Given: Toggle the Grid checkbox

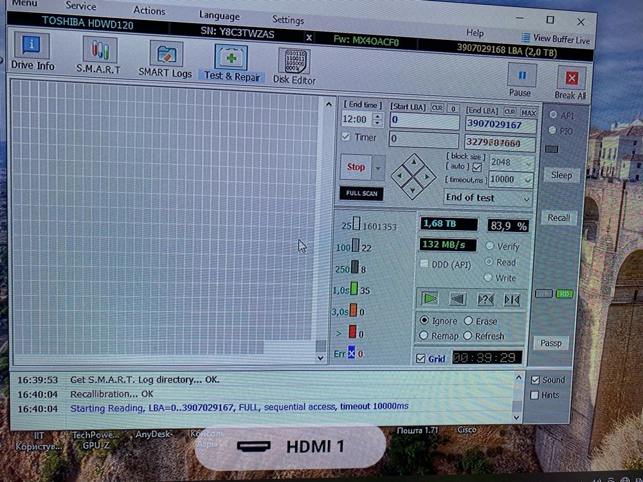Looking at the screenshot, I should pyautogui.click(x=421, y=358).
